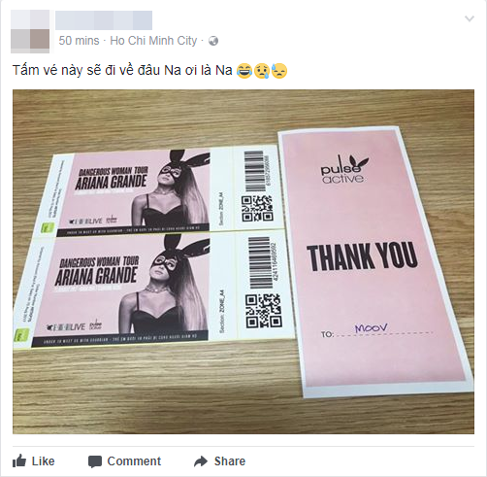Click the Like button label
Viewport: 487px width, 477px height.
[44, 461]
